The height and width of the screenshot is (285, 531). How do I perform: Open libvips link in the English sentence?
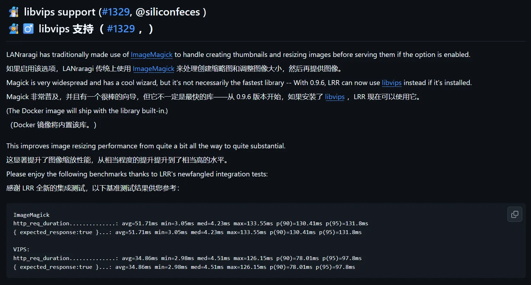tap(391, 83)
